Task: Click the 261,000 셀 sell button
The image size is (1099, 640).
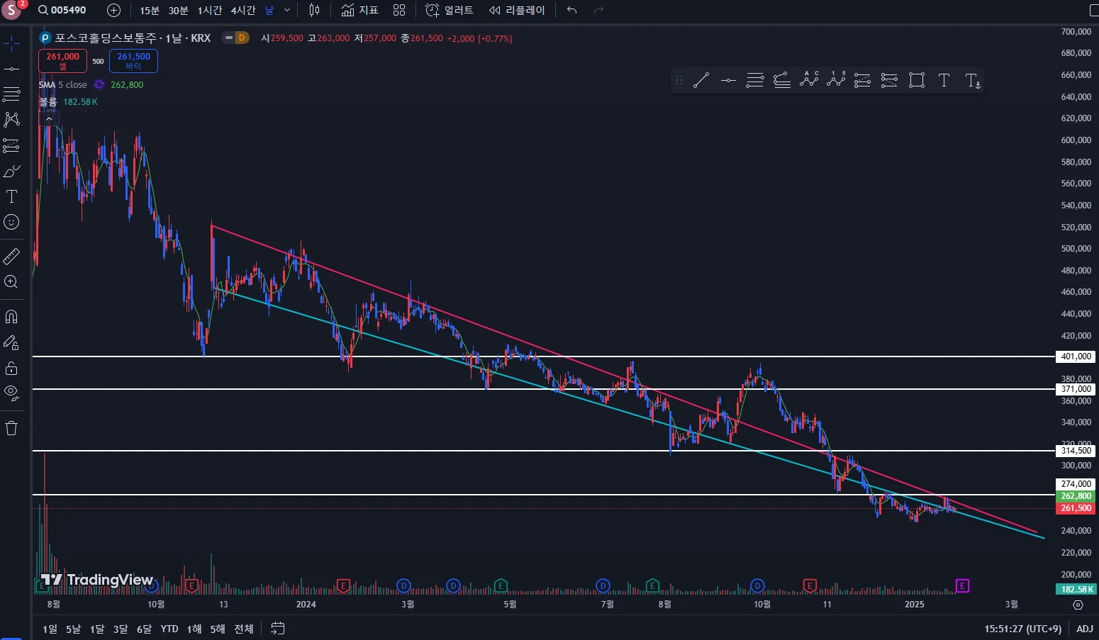Action: [63, 61]
